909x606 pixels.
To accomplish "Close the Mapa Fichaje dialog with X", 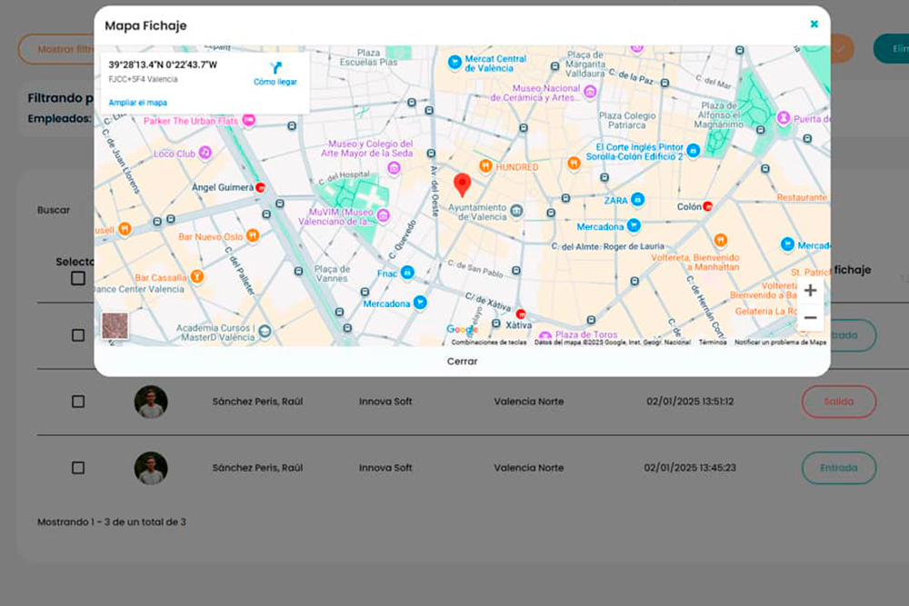I will 814,25.
